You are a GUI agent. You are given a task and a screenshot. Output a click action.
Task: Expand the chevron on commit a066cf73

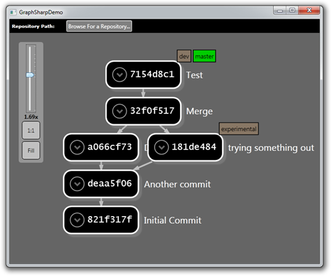tap(77, 147)
